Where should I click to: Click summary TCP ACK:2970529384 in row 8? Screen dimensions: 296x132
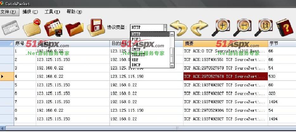coord(225,110)
